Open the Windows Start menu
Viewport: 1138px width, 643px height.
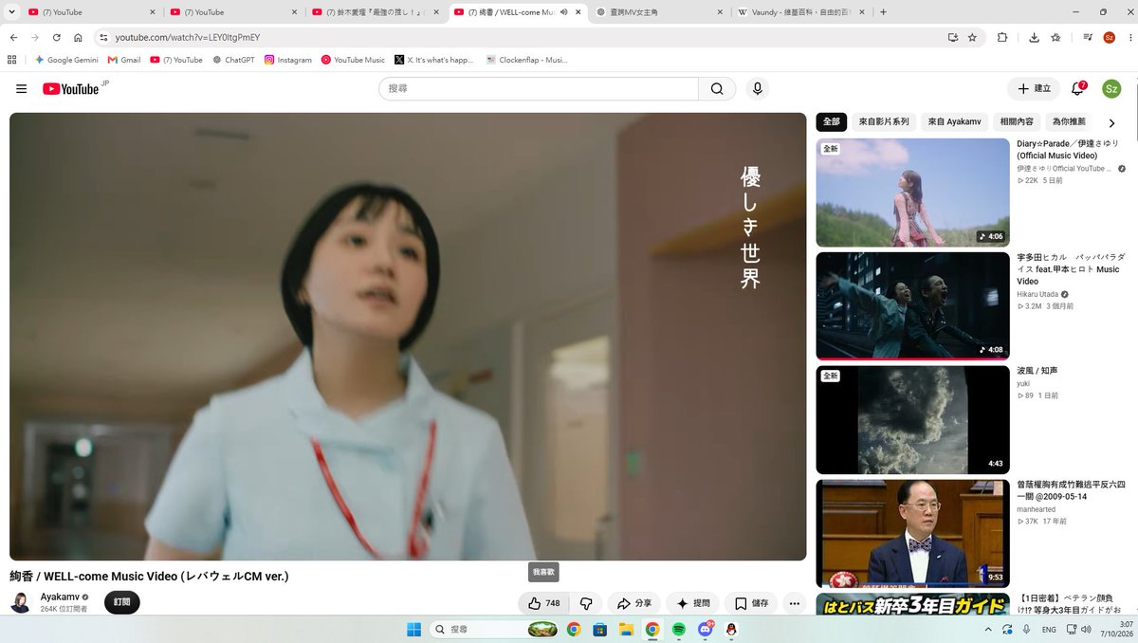[414, 629]
